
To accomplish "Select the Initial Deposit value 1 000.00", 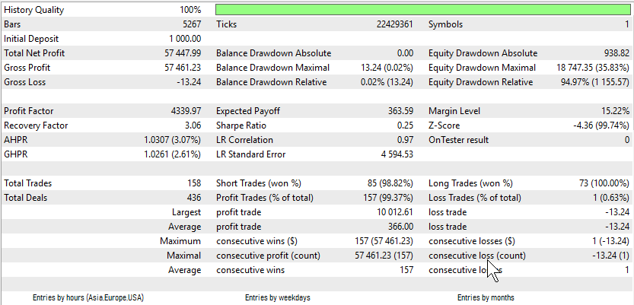I will click(x=185, y=39).
